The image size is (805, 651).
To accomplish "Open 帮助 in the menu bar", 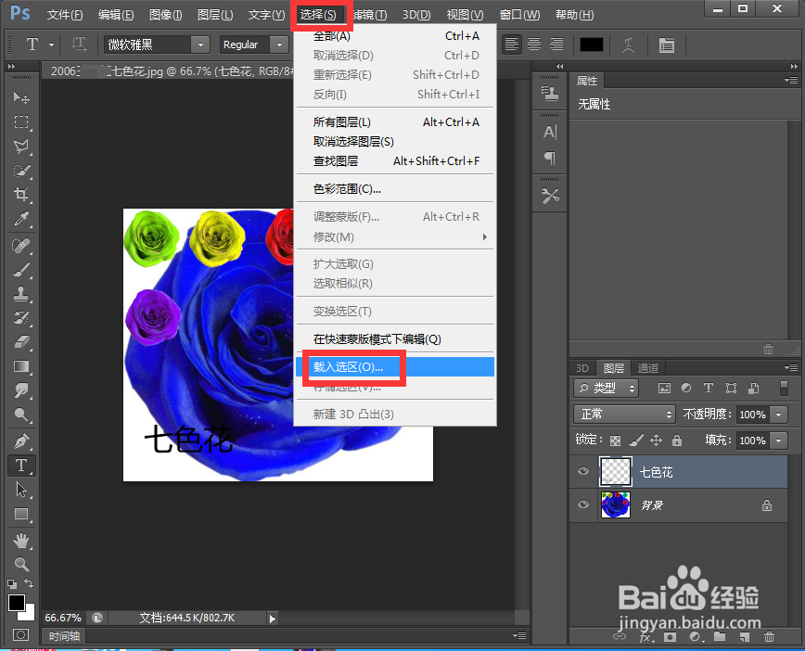I will point(574,14).
